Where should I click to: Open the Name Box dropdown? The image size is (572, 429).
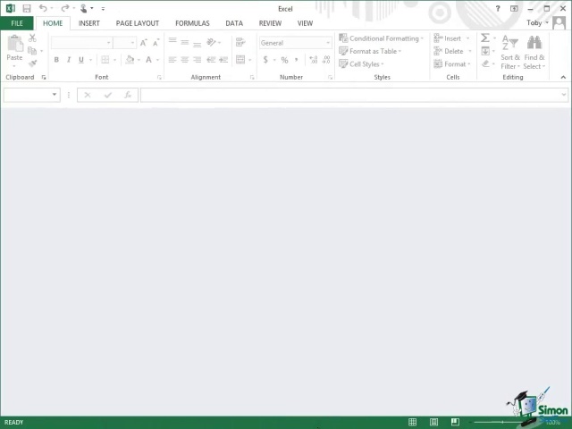(x=55, y=95)
